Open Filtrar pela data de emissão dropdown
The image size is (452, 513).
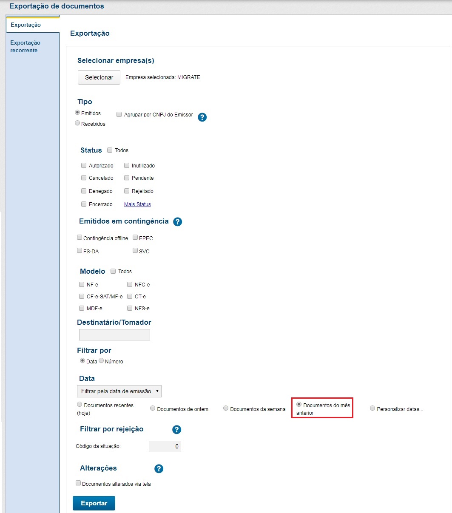(x=119, y=391)
